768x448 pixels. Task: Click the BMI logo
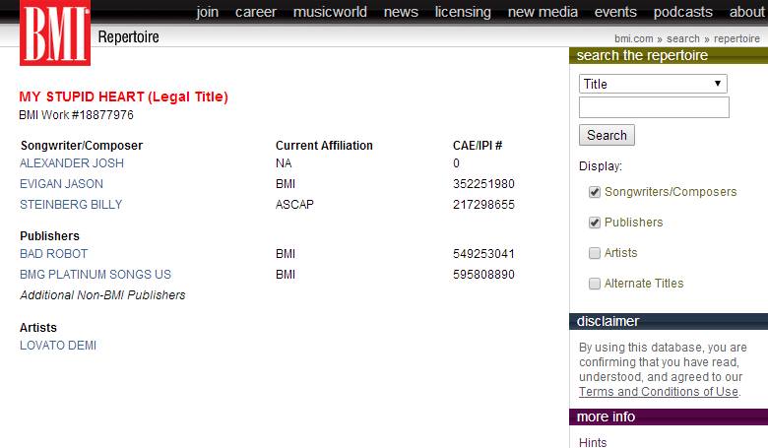[55, 32]
